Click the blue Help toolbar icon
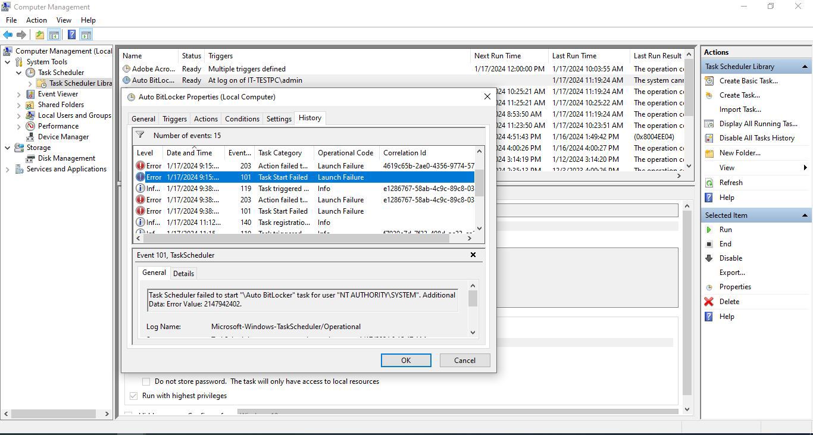 click(x=71, y=35)
